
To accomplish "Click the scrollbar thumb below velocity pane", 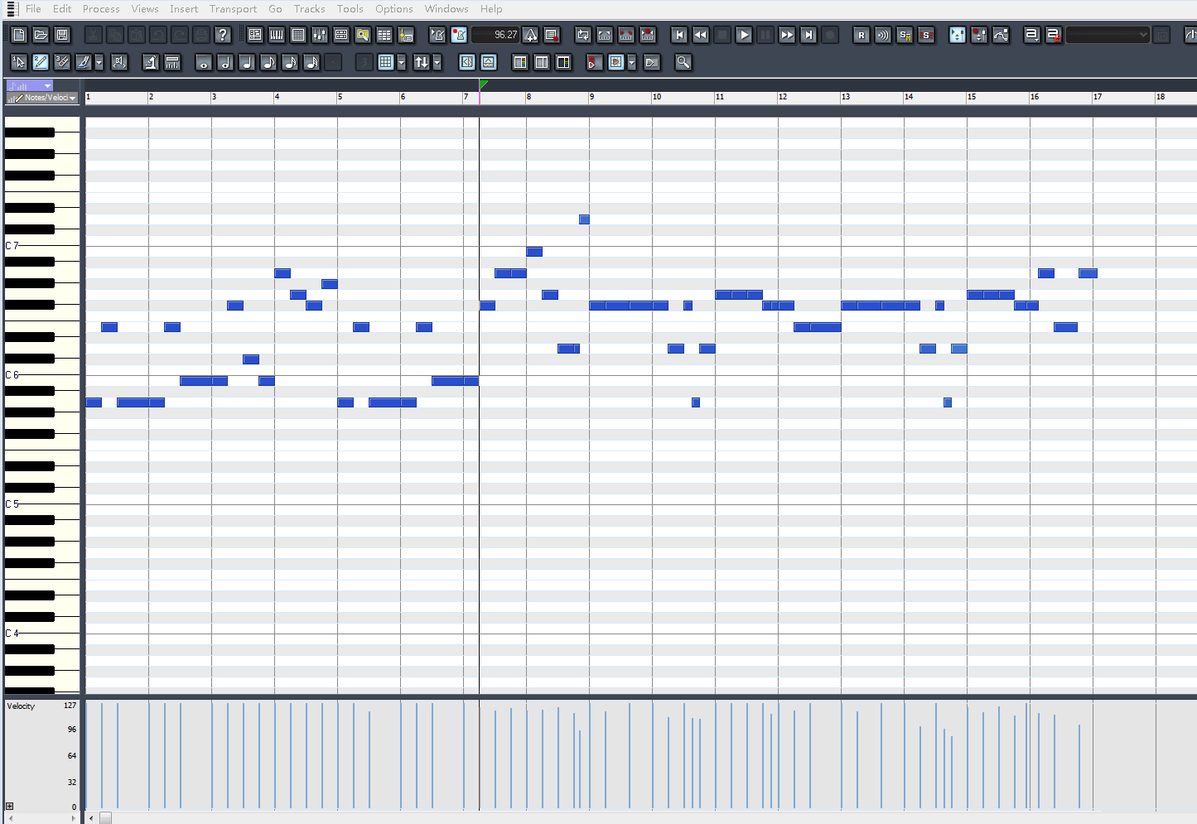I will pos(105,818).
